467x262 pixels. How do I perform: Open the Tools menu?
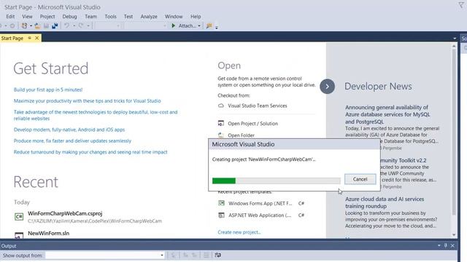tap(110, 17)
